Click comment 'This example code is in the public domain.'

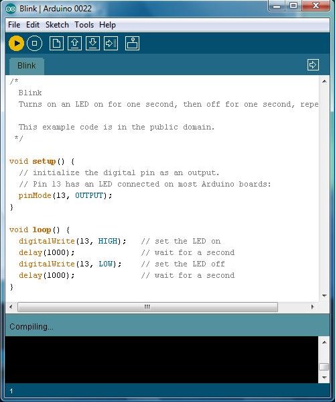click(x=117, y=127)
